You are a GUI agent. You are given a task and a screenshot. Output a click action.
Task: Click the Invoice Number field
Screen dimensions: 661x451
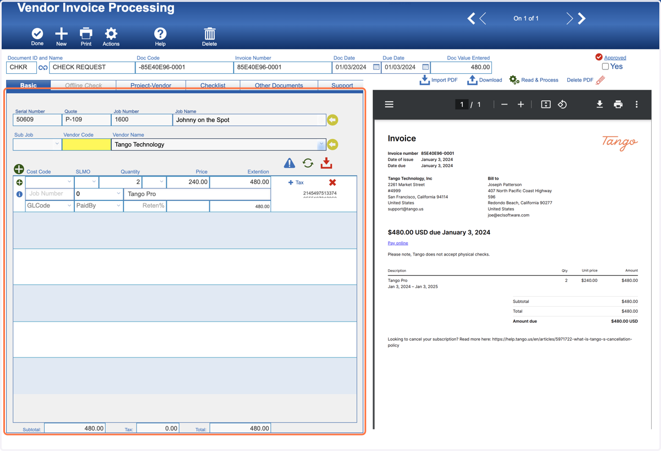point(283,67)
